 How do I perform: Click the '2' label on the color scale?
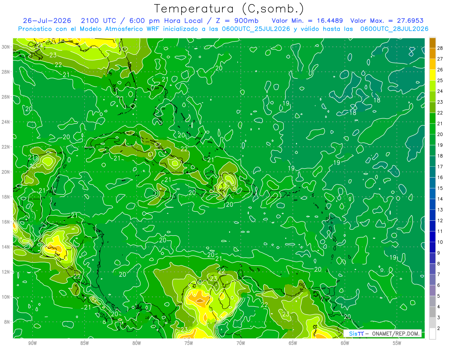coord(439,328)
